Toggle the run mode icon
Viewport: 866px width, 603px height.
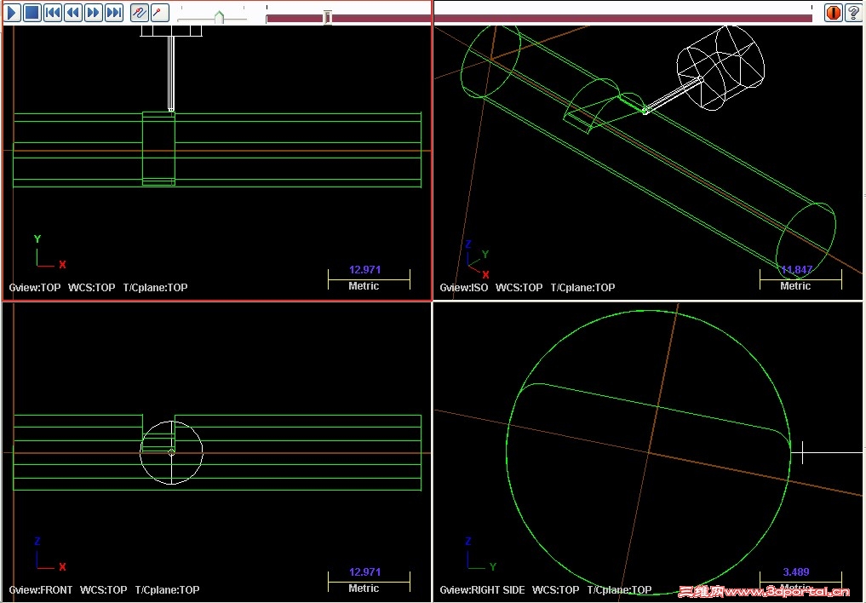tap(159, 12)
